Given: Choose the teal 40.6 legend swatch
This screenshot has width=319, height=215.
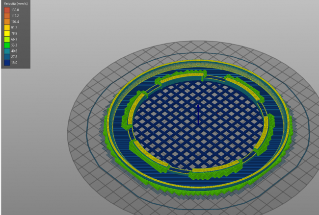Looking at the screenshot, I should coord(7,51).
